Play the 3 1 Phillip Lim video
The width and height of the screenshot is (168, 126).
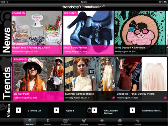click(19, 110)
